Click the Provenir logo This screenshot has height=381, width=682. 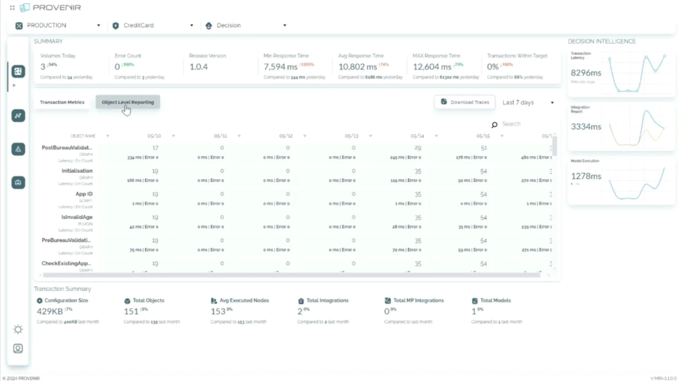pos(51,8)
